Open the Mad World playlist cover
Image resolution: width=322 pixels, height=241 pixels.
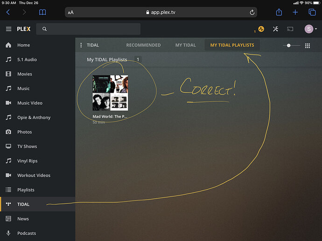tap(110, 93)
